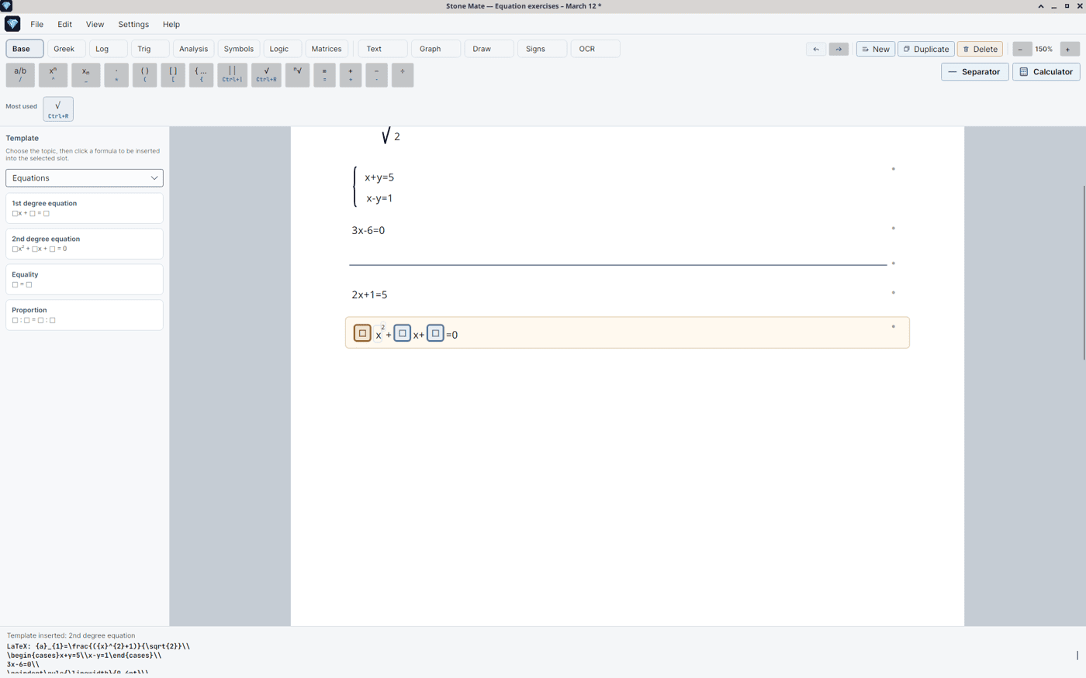Click the Stone Mate diamond logo icon
This screenshot has height=678, width=1086.
pos(12,24)
